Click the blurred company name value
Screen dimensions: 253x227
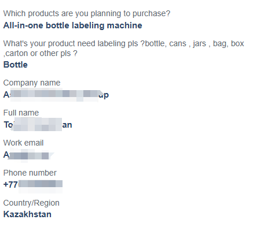tap(56, 95)
